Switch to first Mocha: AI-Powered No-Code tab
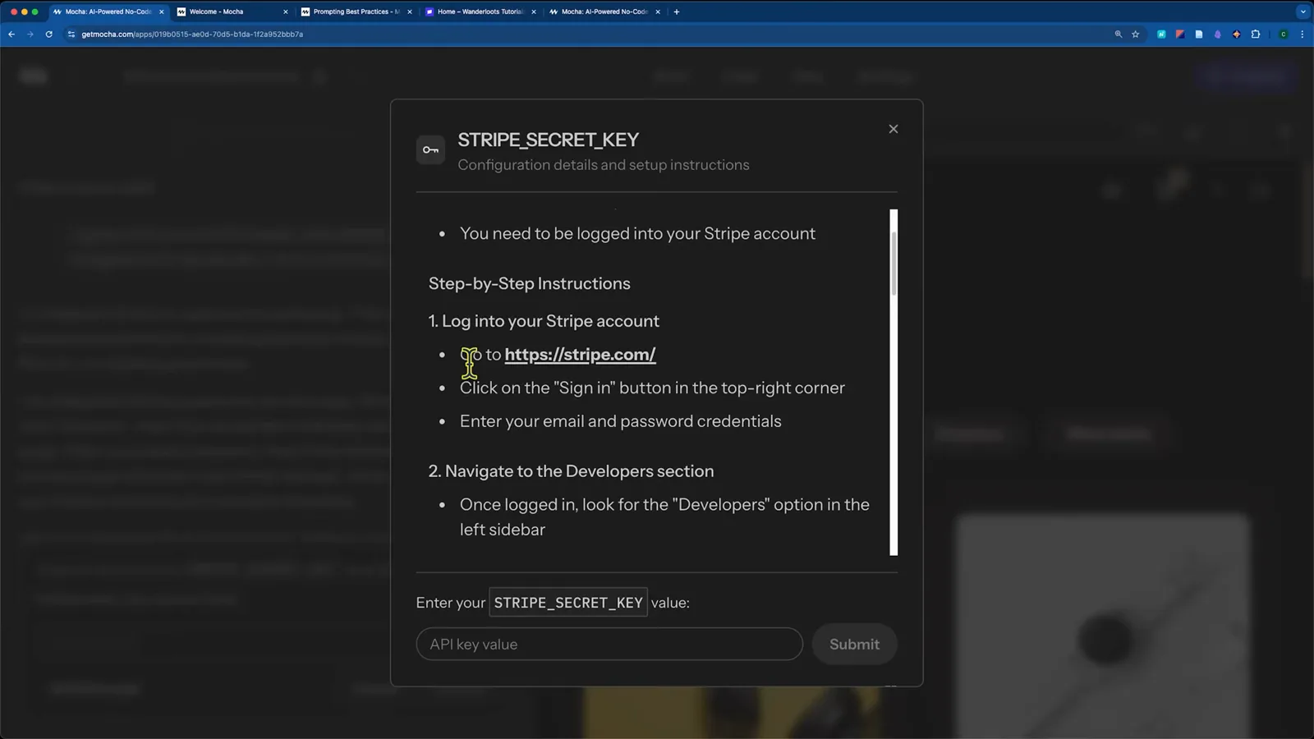The width and height of the screenshot is (1314, 739). [x=107, y=11]
